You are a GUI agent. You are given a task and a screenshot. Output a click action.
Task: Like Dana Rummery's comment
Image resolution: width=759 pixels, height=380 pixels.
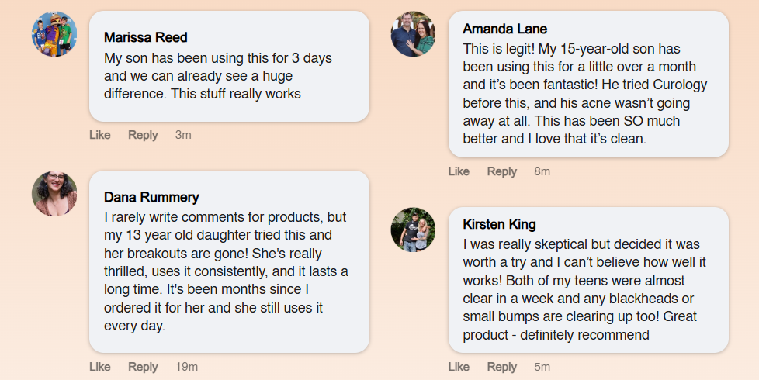tap(100, 367)
